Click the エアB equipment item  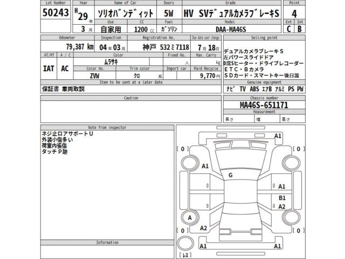(267, 89)
